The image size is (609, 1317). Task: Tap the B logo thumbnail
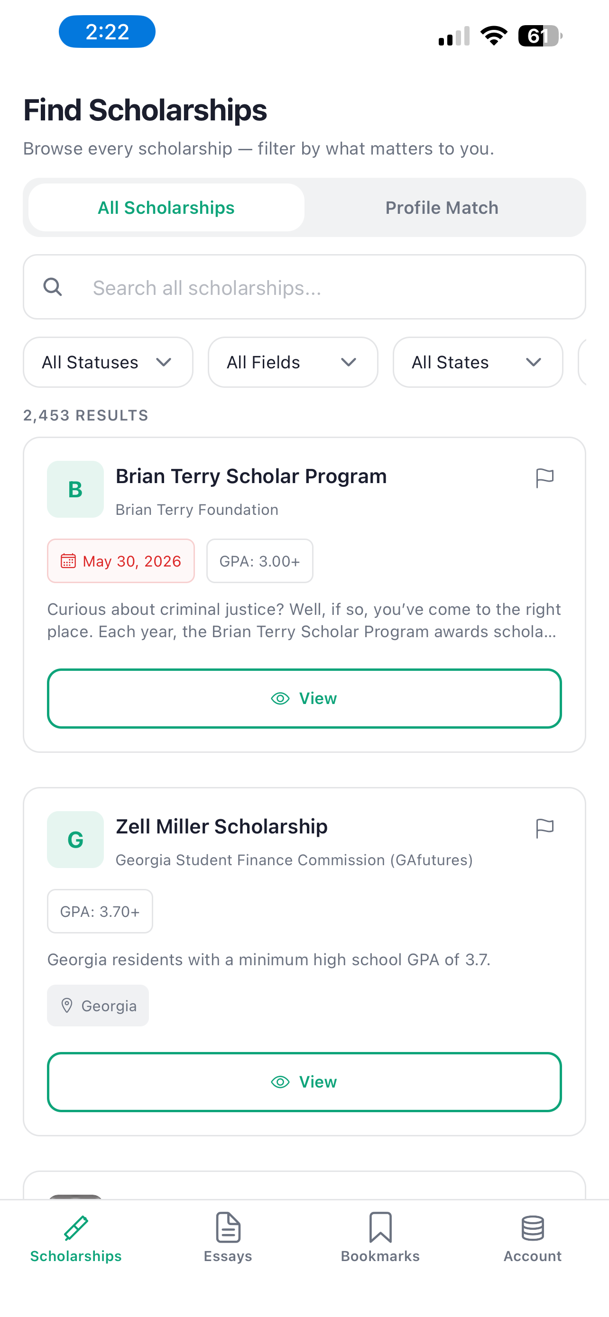click(x=76, y=489)
